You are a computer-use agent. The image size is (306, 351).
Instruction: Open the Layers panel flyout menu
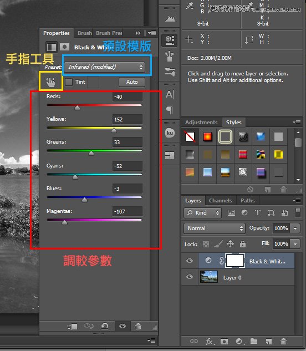click(297, 200)
